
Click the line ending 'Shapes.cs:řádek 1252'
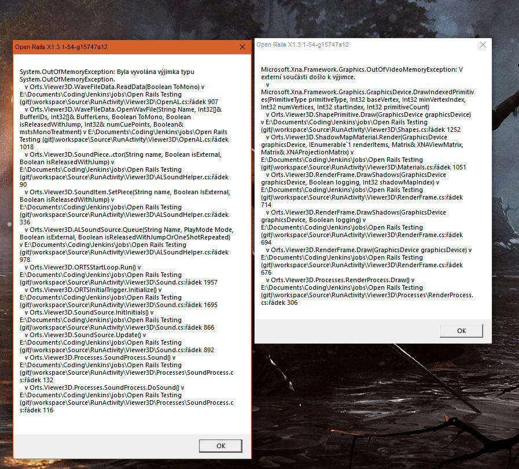pyautogui.click(x=361, y=130)
